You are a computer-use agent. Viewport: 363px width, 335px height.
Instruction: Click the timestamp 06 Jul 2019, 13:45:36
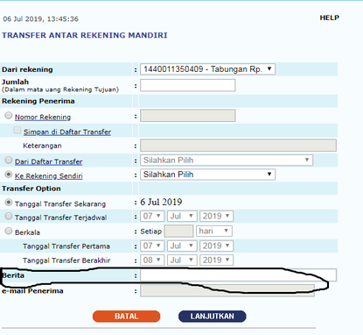point(40,19)
